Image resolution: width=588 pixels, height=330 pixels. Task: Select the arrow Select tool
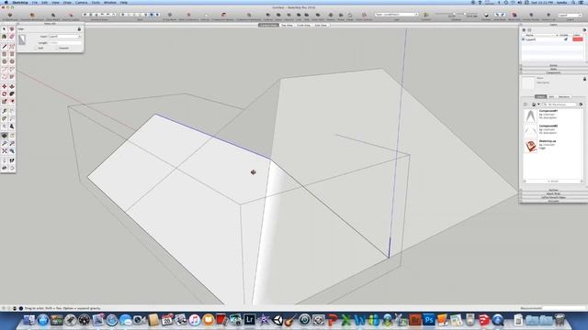point(4,29)
